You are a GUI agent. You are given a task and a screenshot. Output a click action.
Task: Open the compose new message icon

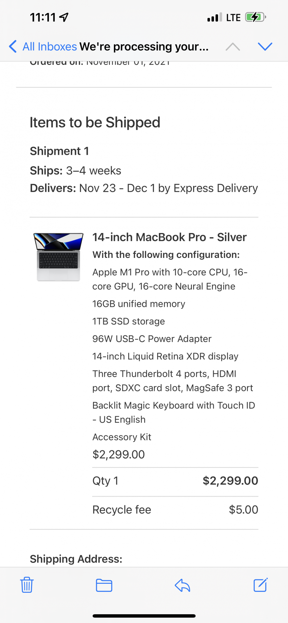pos(260,585)
